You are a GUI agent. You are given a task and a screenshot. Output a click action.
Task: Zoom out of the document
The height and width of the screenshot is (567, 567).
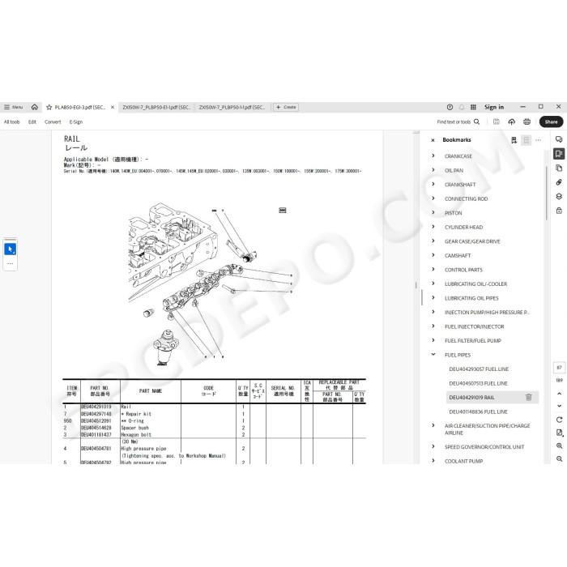pyautogui.click(x=559, y=459)
